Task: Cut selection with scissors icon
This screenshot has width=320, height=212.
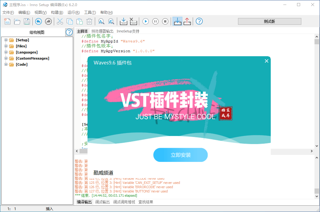Action: pyautogui.click(x=60, y=21)
